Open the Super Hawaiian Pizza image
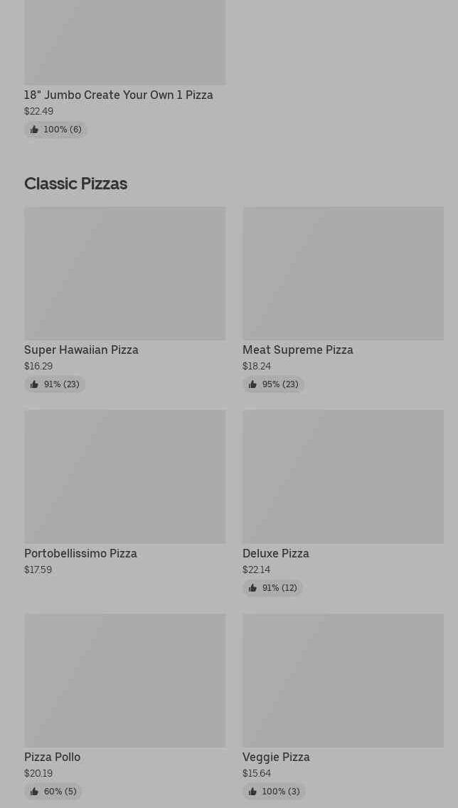This screenshot has height=808, width=458. pos(124,273)
